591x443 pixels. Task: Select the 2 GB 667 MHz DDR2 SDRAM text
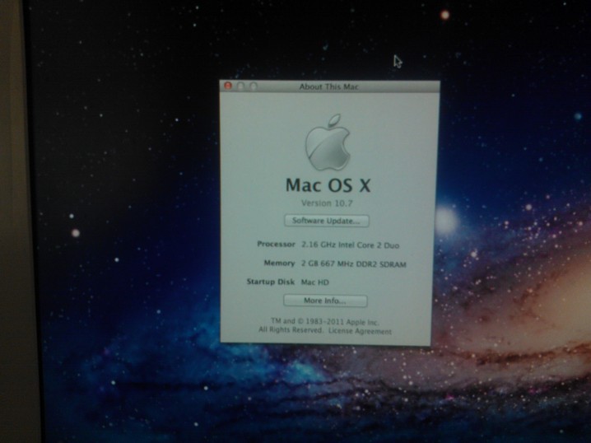click(354, 264)
